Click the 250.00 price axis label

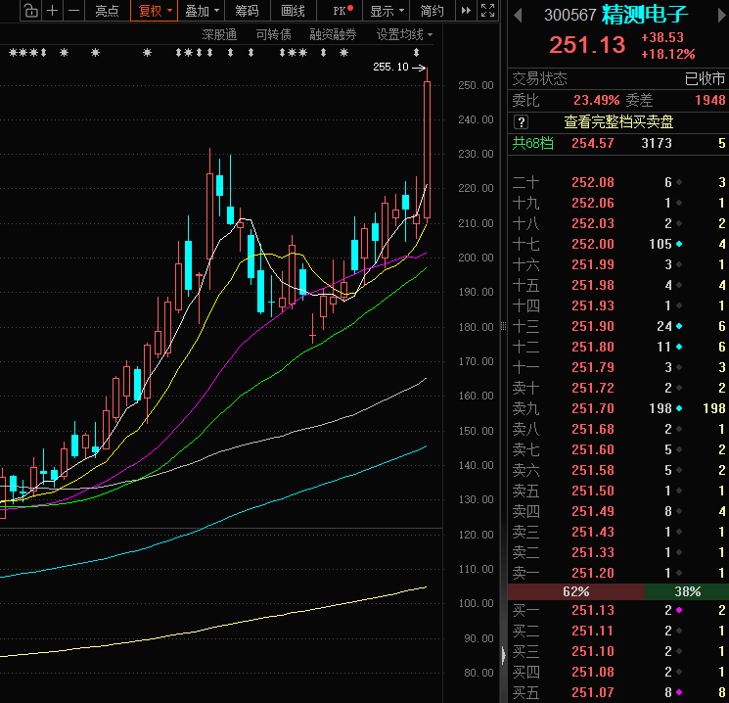tap(476, 85)
